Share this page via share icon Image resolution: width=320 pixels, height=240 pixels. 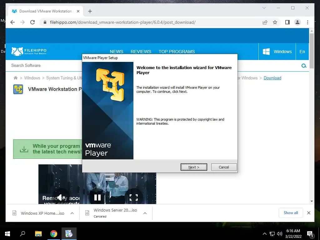265,22
